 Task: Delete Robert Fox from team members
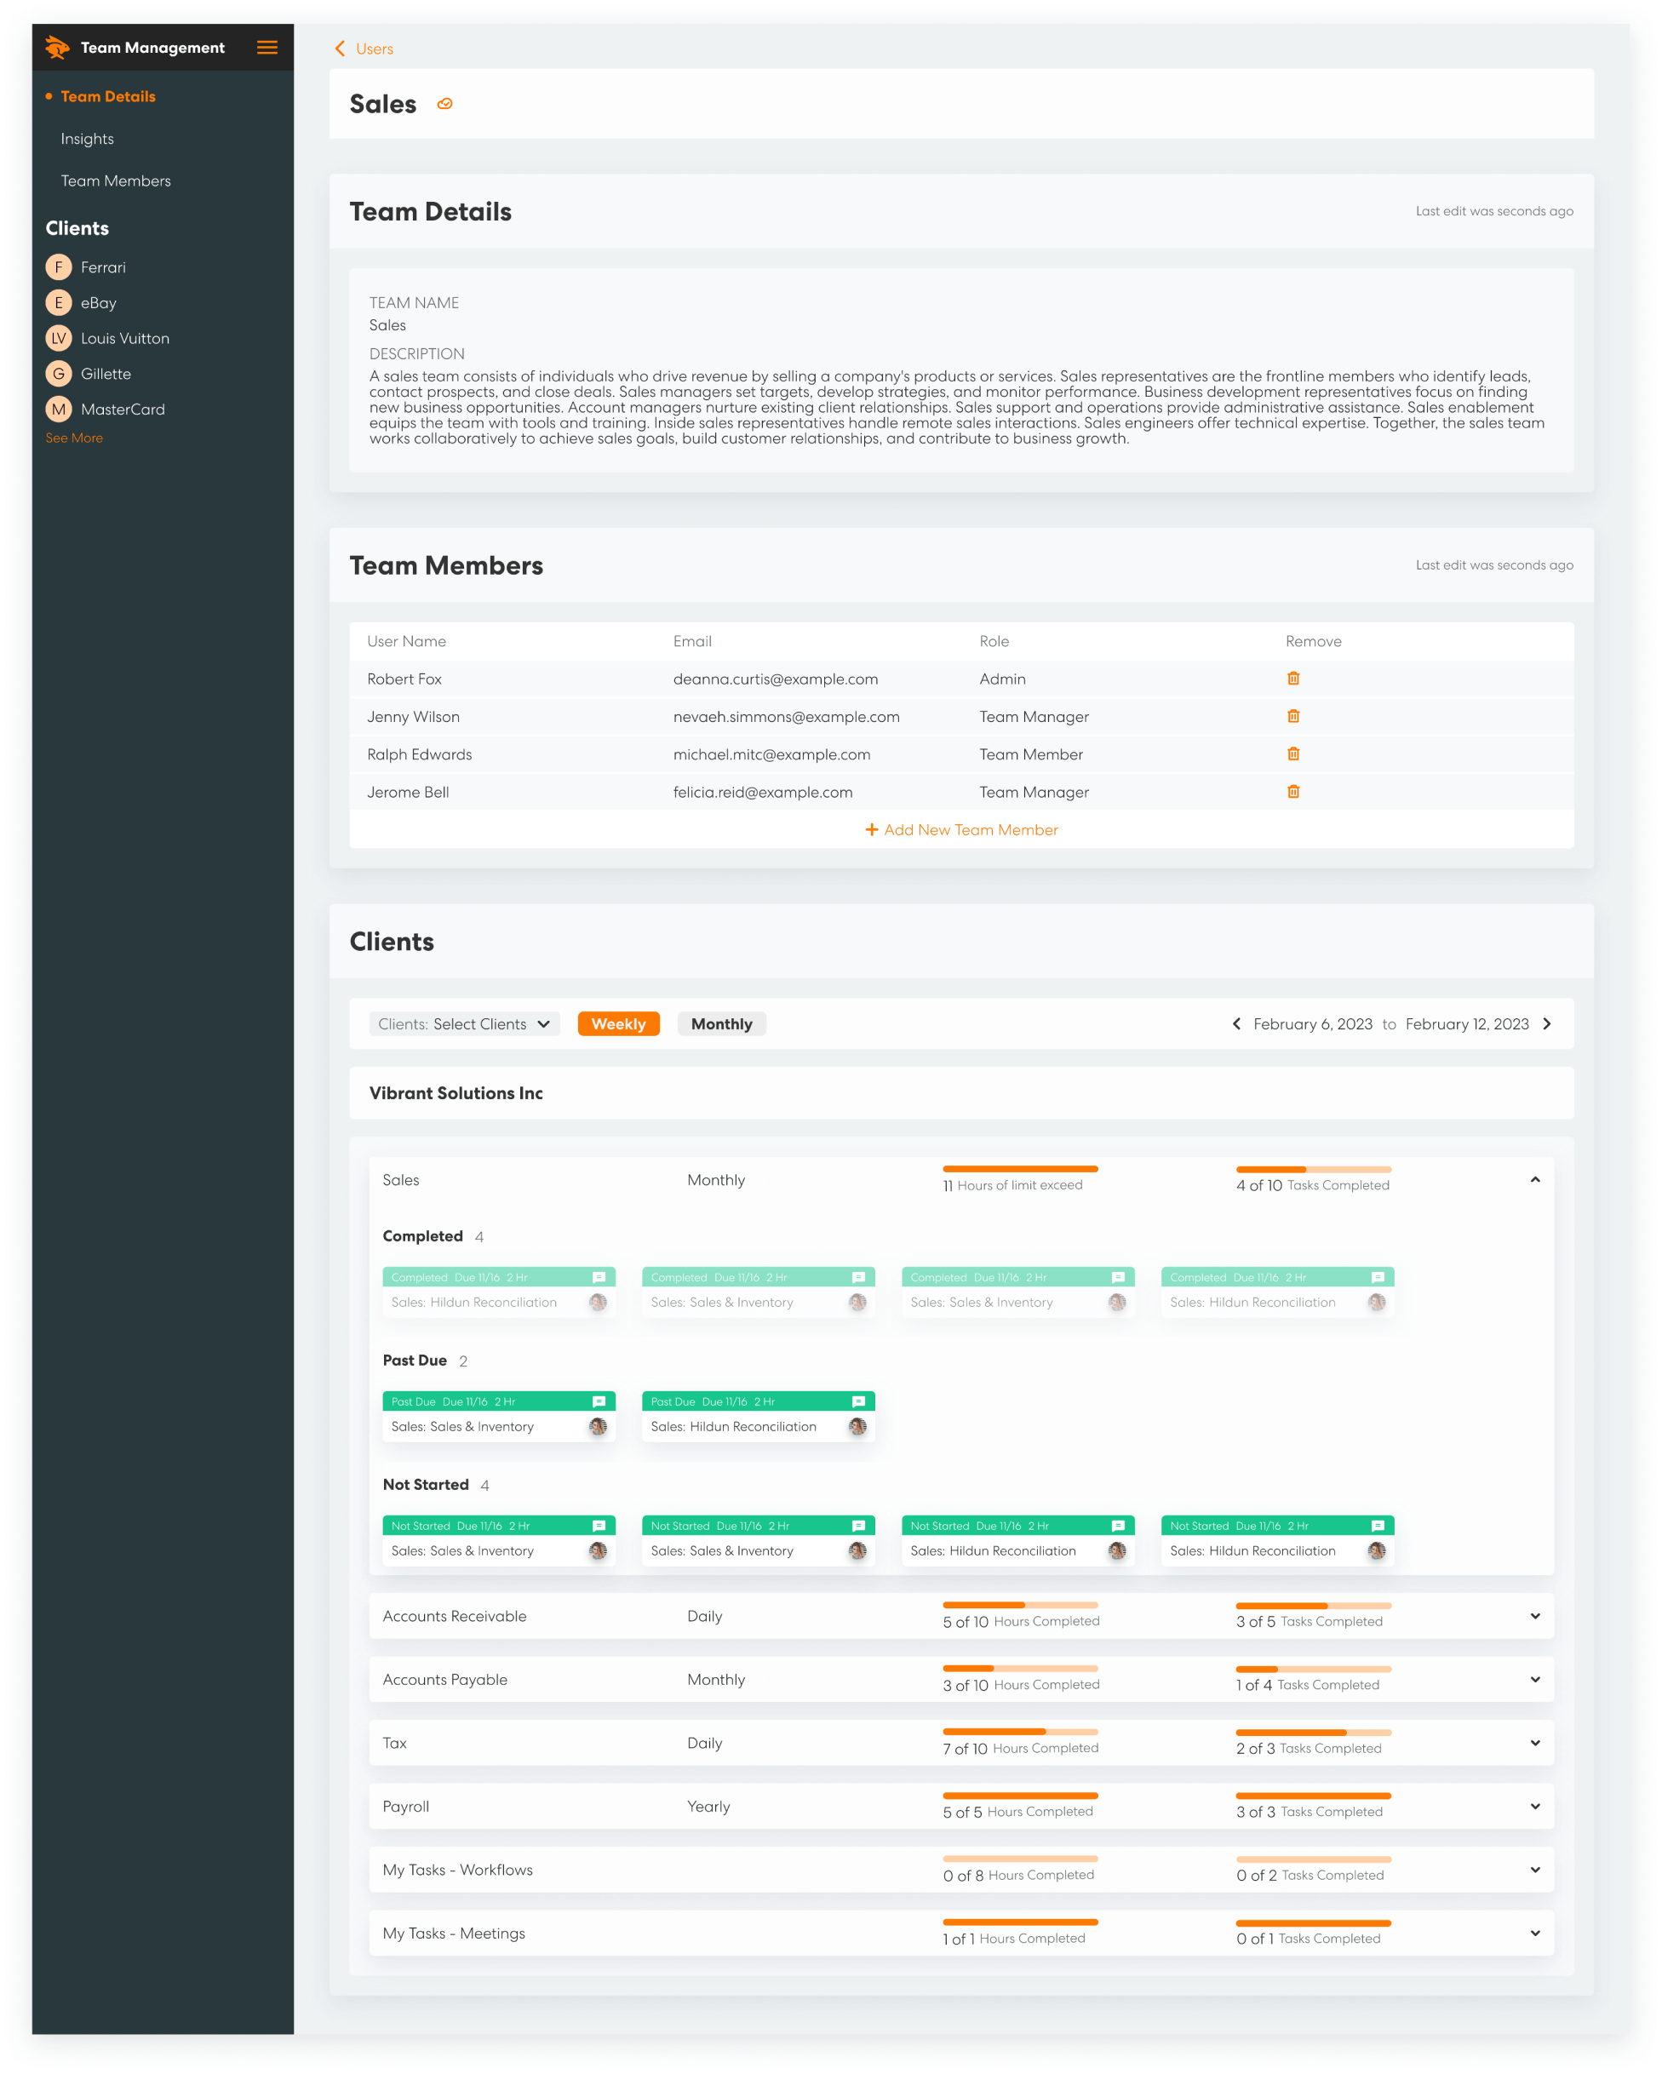point(1293,679)
